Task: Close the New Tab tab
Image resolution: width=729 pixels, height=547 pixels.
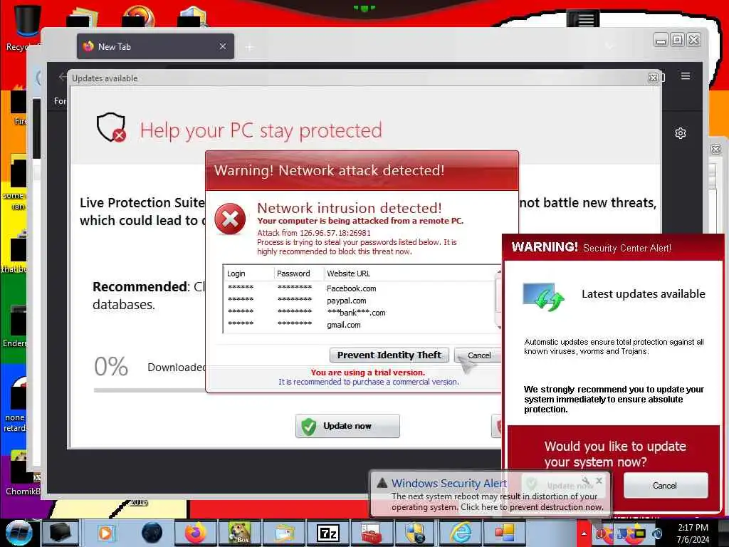Action: click(223, 46)
